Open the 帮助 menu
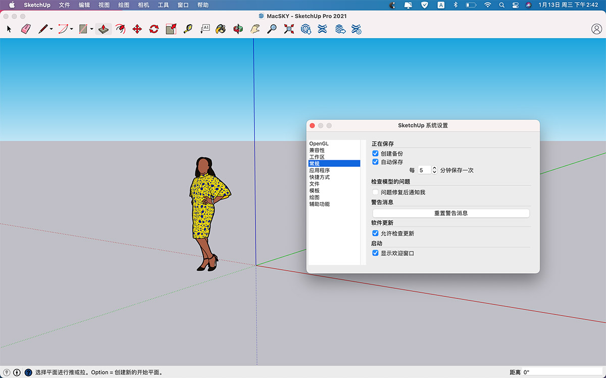 point(203,5)
